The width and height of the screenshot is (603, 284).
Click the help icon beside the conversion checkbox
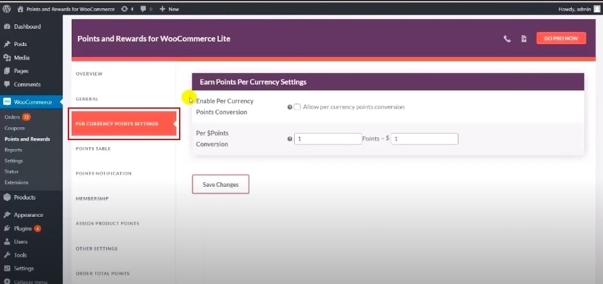pos(290,107)
